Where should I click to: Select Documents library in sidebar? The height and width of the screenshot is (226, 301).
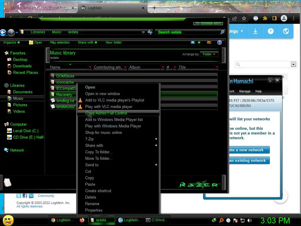(x=23, y=92)
